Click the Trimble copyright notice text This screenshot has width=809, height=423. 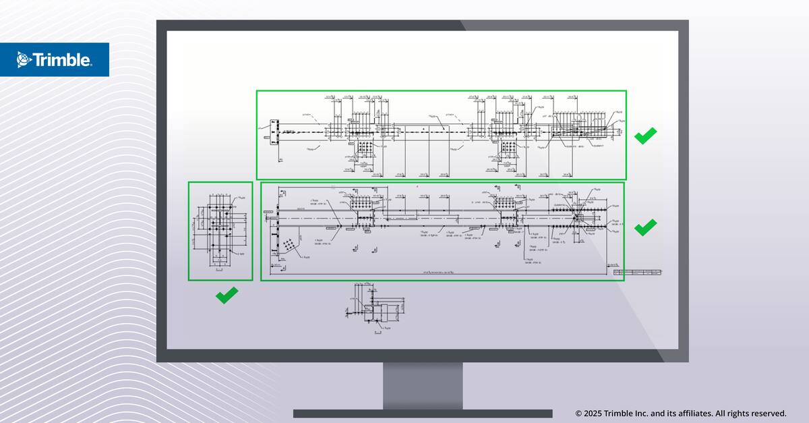681,413
